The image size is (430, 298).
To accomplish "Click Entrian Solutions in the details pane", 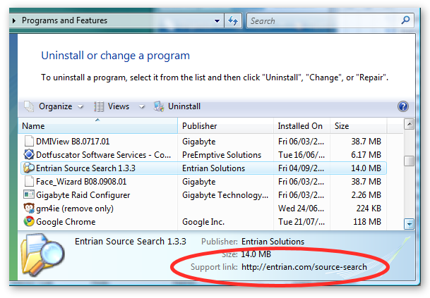I will pos(273,242).
